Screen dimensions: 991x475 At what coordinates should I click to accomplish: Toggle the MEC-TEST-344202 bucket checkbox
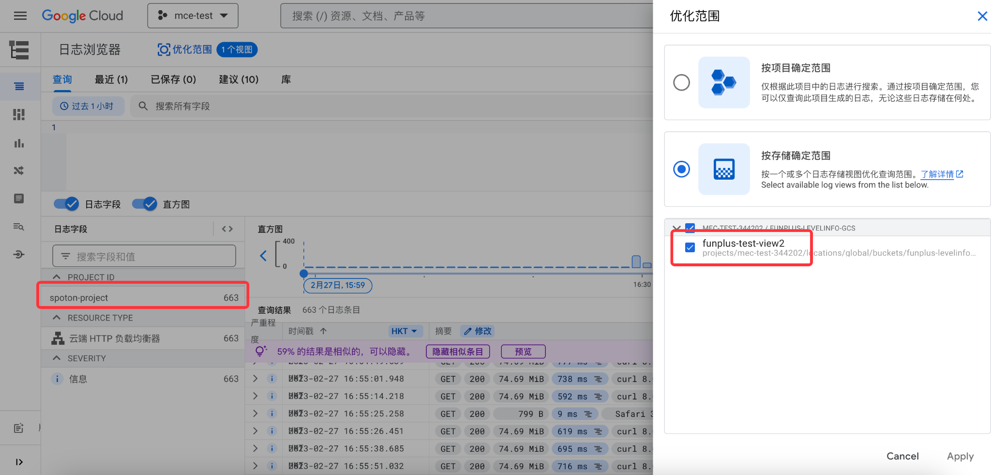691,228
